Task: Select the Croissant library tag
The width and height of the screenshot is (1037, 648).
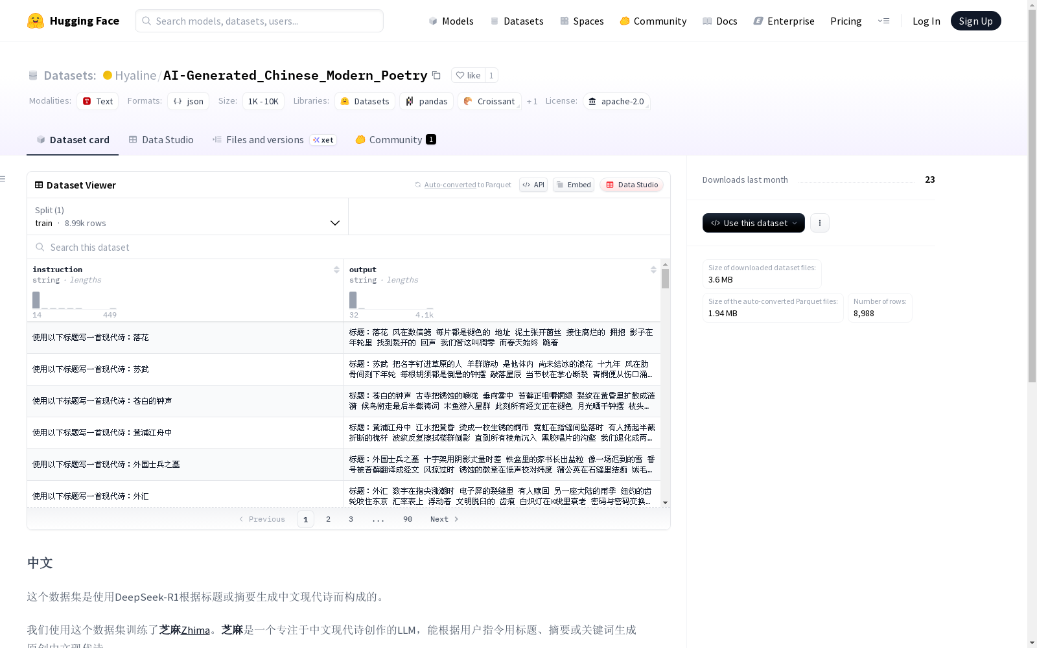Action: [489, 101]
